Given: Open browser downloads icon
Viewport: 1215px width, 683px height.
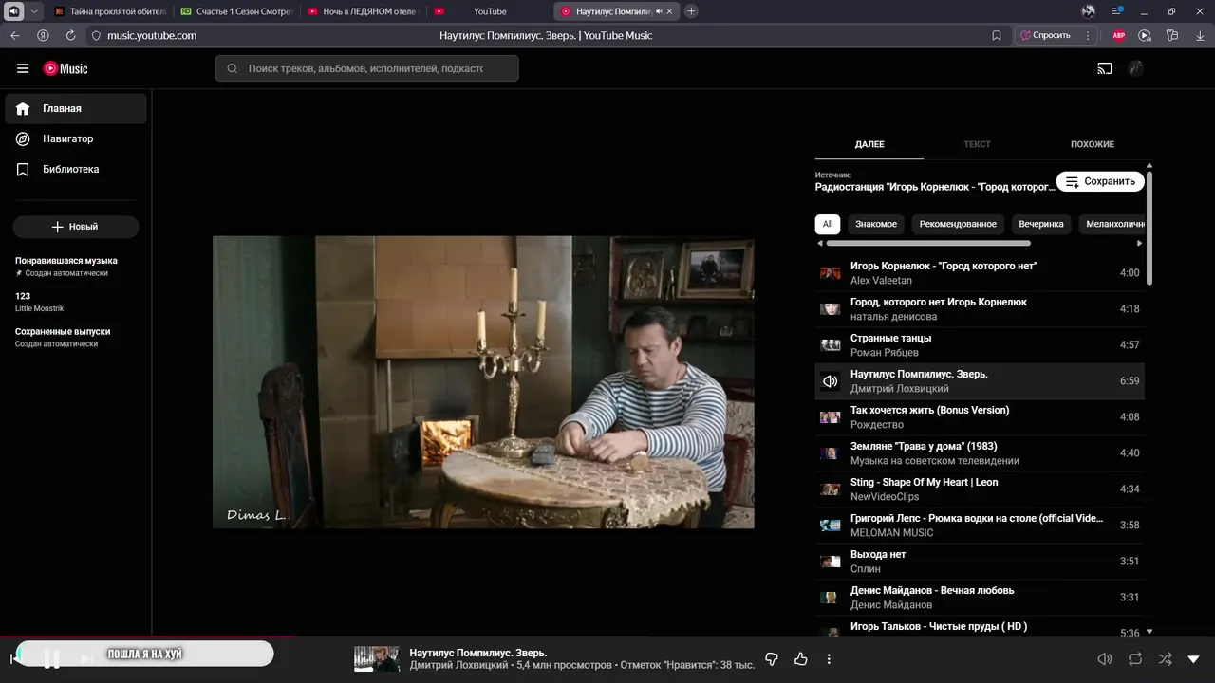Looking at the screenshot, I should pyautogui.click(x=1199, y=35).
